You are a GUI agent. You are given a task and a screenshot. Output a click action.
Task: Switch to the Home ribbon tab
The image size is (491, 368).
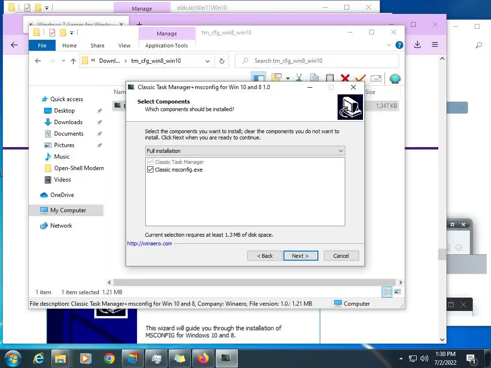click(x=69, y=46)
